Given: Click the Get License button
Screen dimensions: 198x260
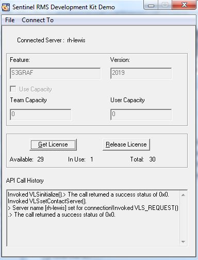Looking at the screenshot, I should click(x=53, y=144).
